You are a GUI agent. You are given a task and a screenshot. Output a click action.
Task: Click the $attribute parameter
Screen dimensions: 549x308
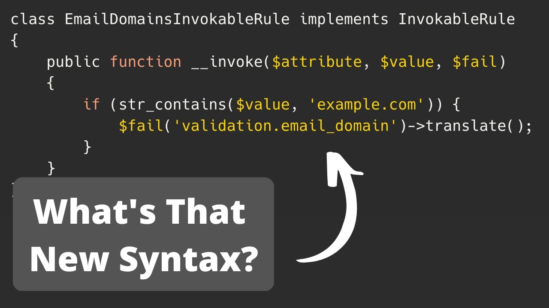317,62
